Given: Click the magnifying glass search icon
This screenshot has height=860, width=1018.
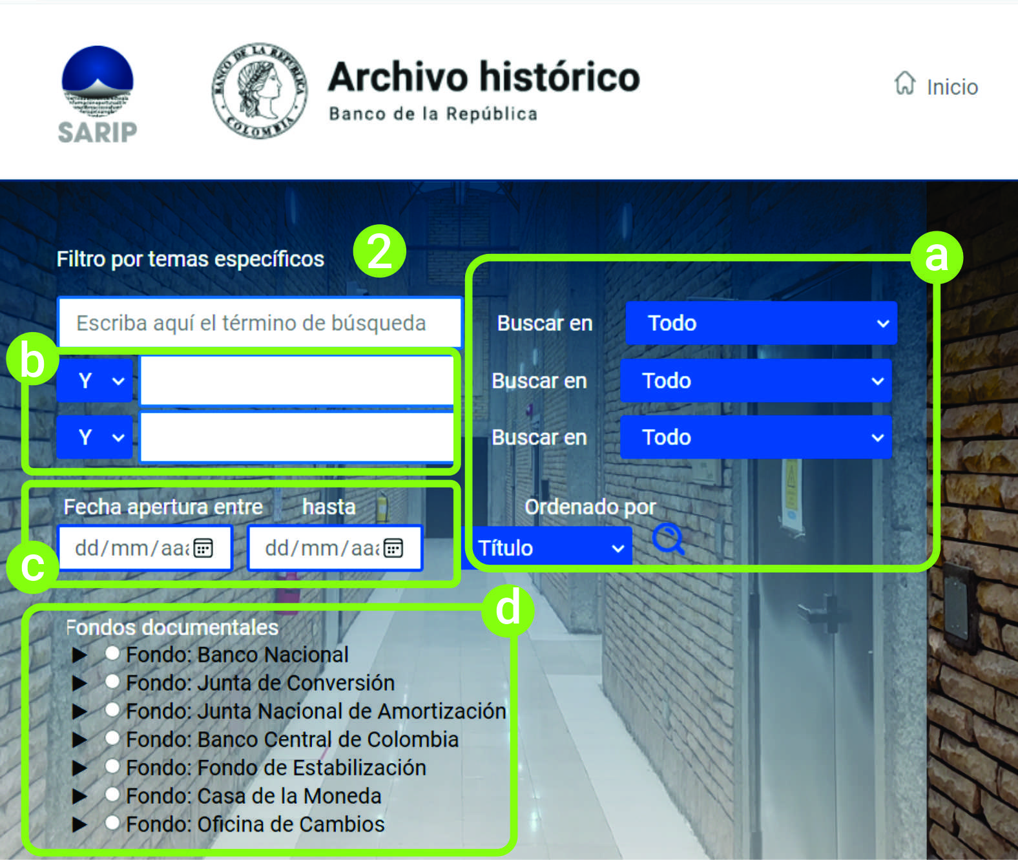Looking at the screenshot, I should [668, 539].
